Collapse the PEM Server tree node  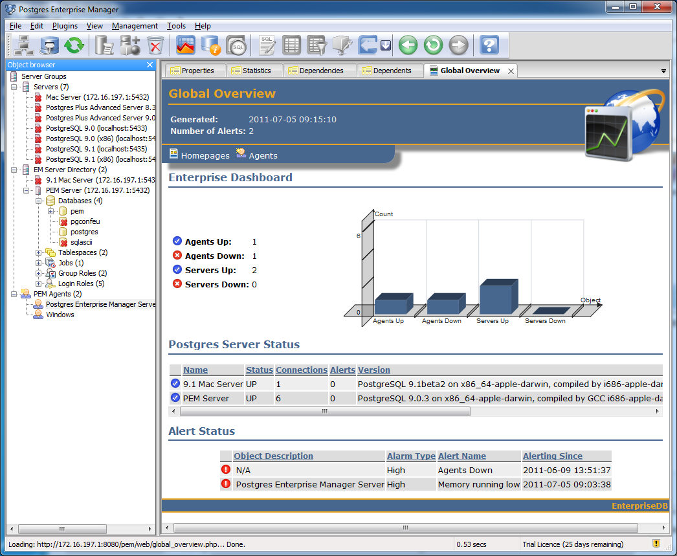[27, 190]
